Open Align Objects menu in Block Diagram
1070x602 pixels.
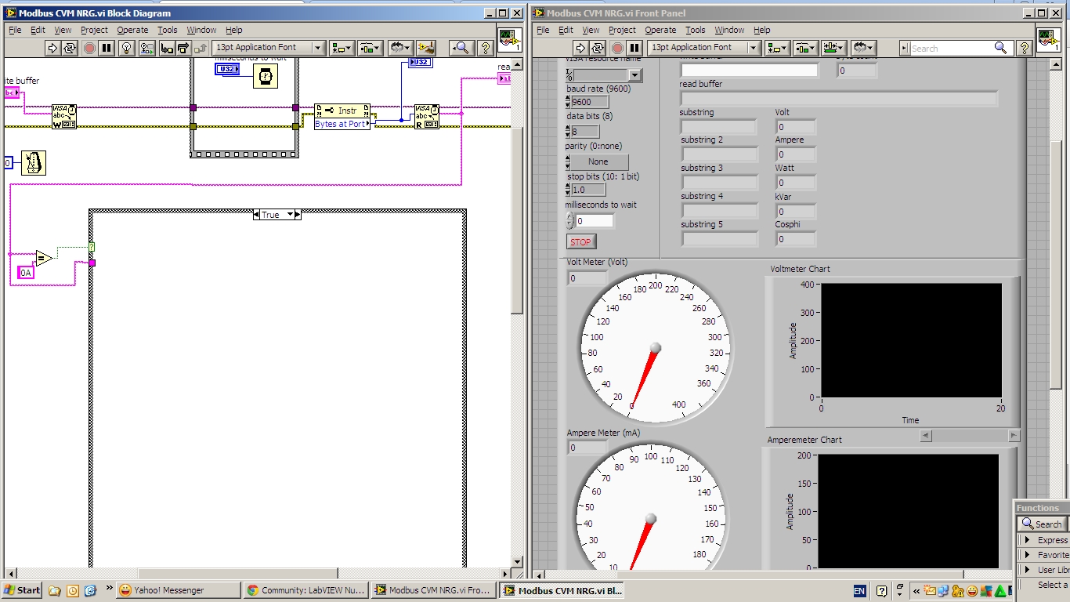342,48
